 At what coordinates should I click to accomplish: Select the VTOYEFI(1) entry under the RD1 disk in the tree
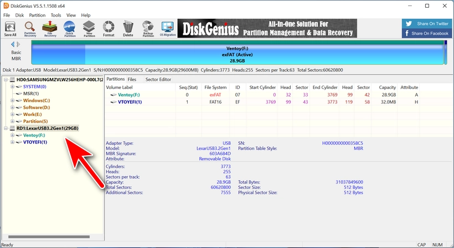(x=35, y=142)
